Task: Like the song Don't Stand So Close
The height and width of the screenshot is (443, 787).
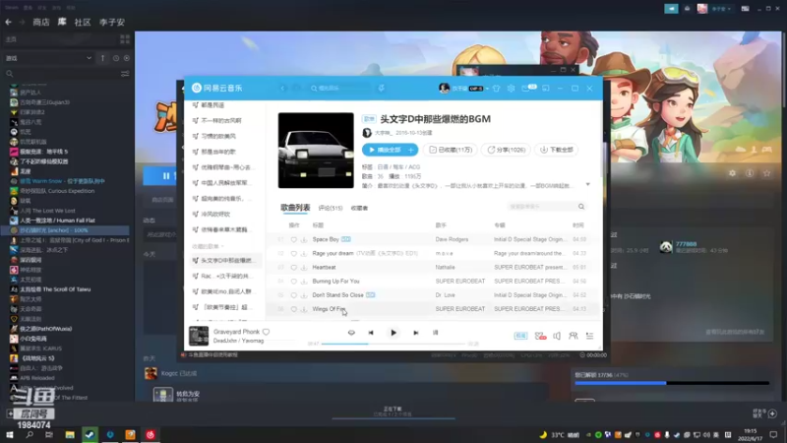Action: (293, 294)
